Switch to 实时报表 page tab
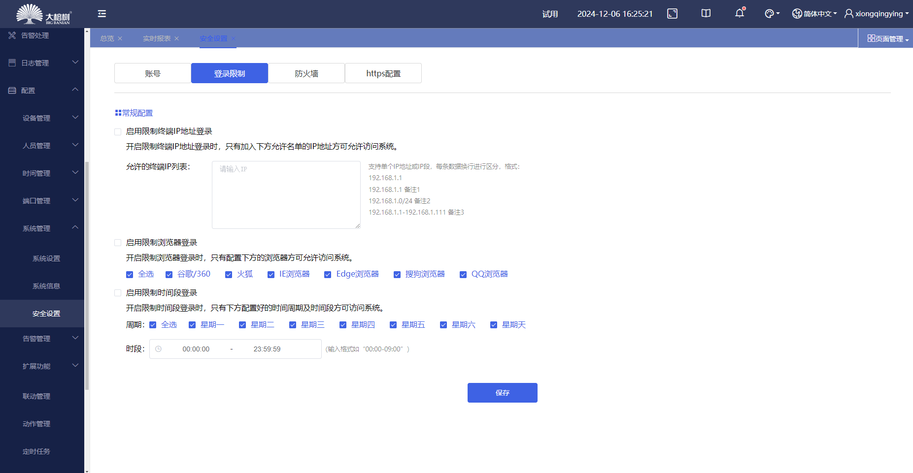Viewport: 913px width, 473px height. [x=157, y=38]
